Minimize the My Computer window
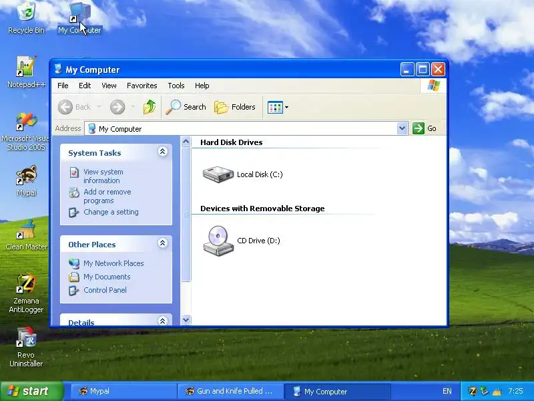 pyautogui.click(x=407, y=70)
